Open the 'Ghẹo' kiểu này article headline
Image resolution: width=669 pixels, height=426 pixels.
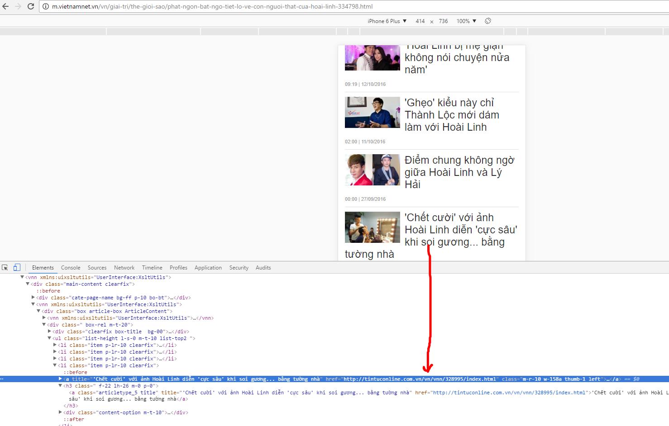(452, 115)
